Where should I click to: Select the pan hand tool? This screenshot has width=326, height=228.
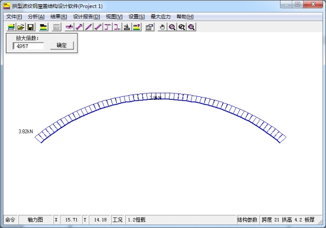(162, 27)
